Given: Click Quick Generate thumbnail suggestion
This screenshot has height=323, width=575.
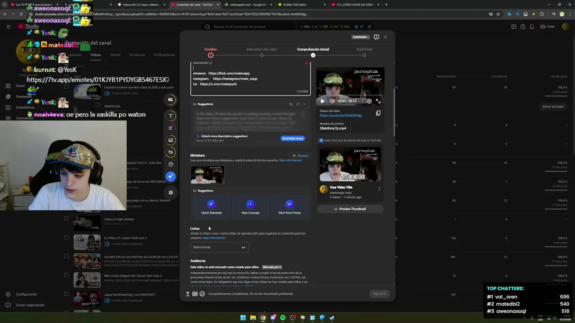Looking at the screenshot, I should (212, 208).
